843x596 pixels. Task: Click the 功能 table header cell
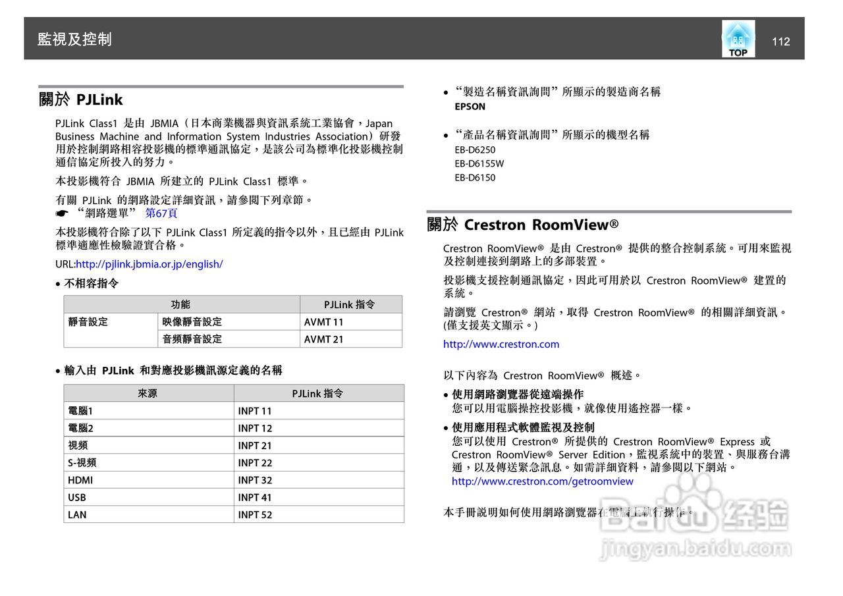[x=181, y=304]
